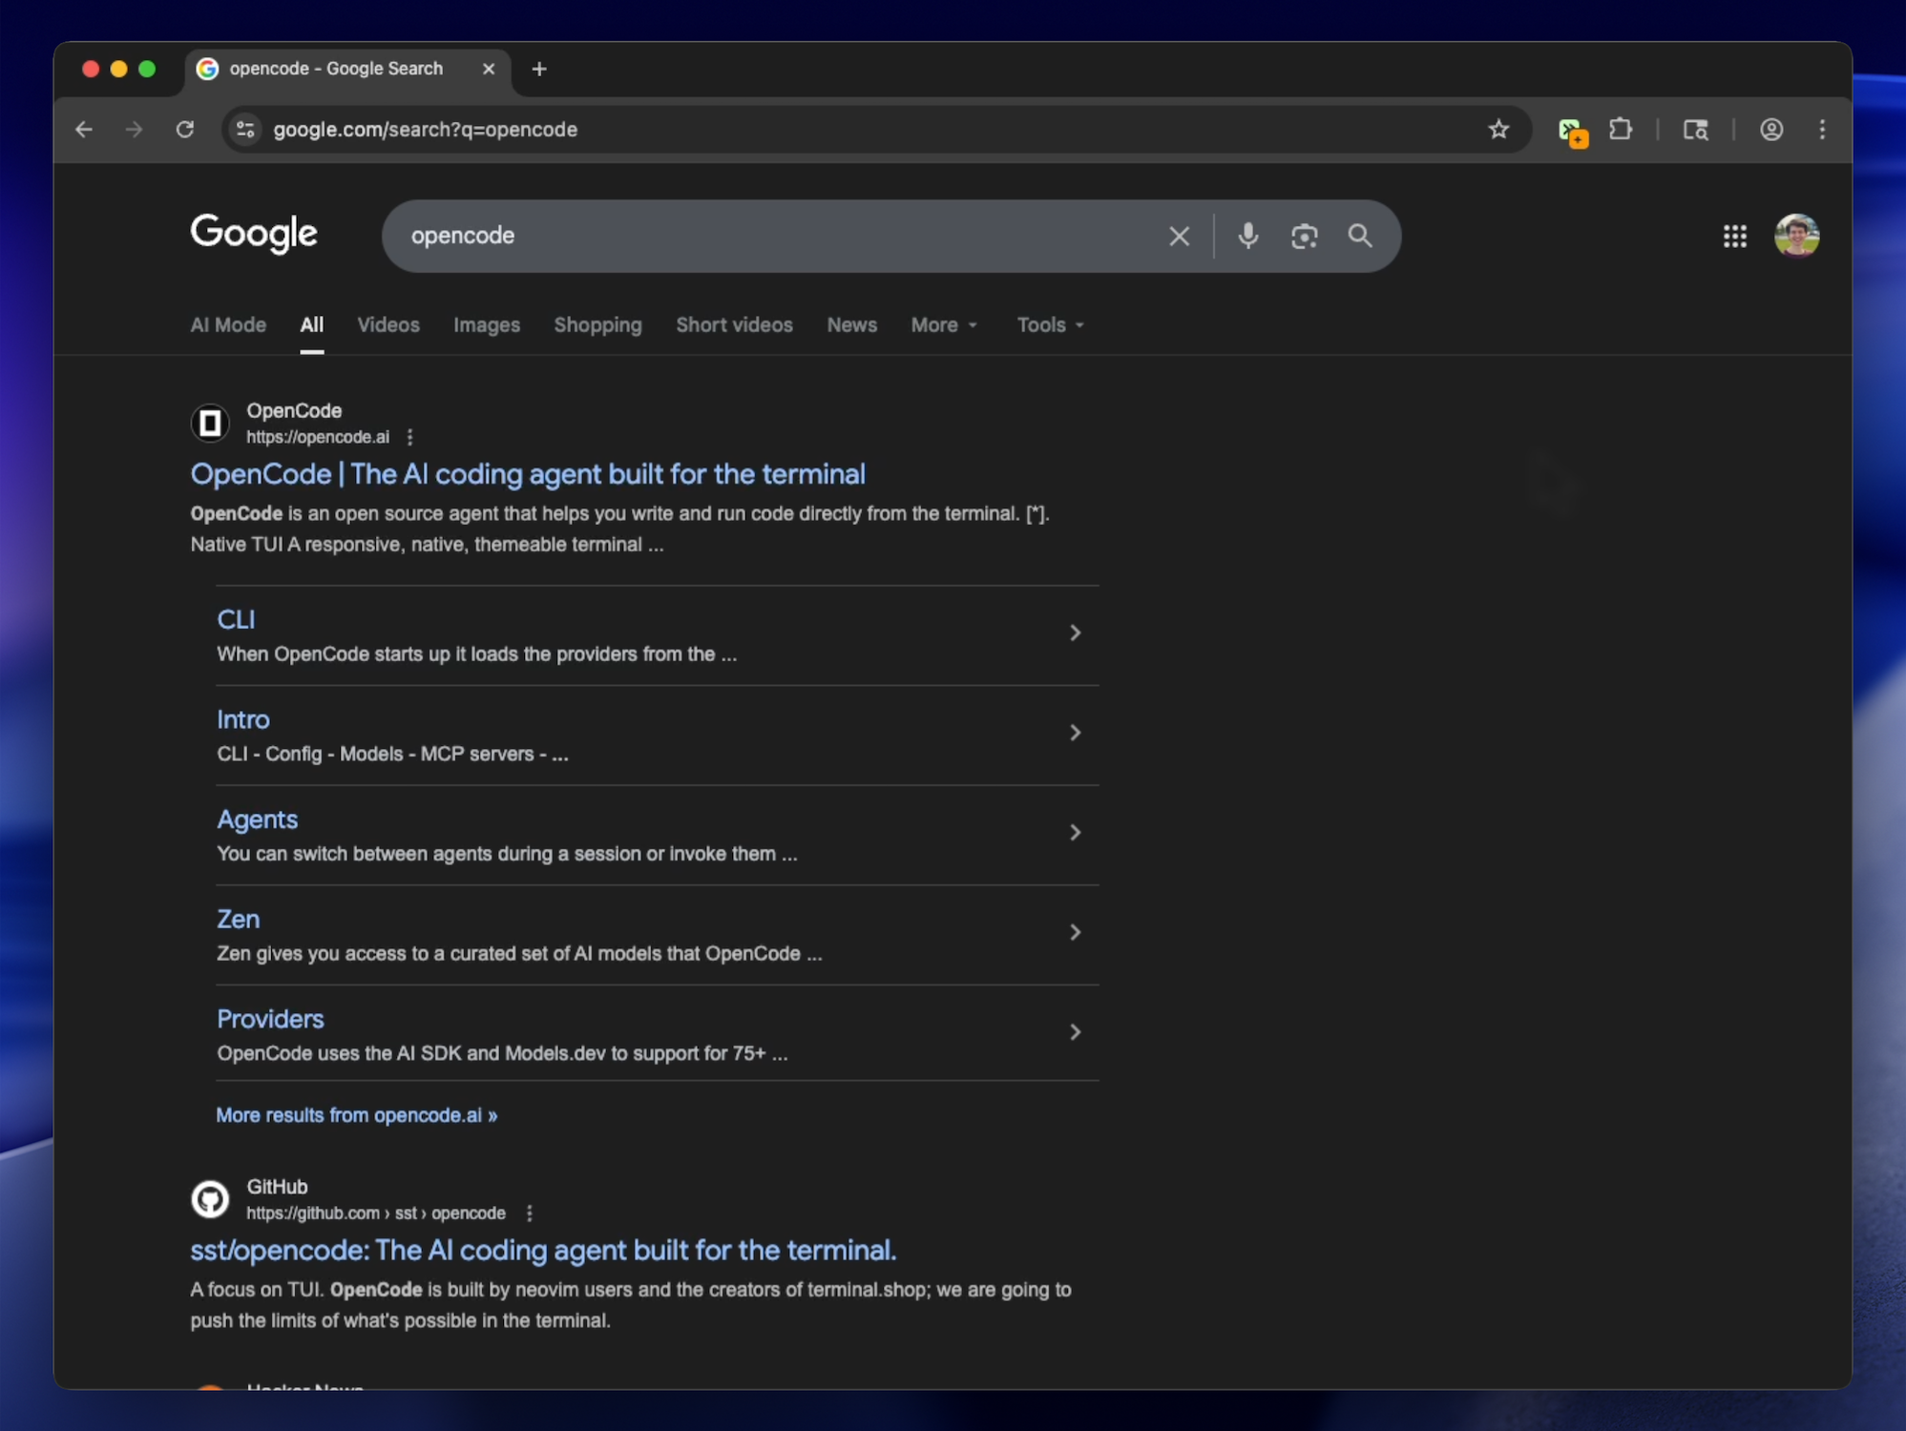Clear the search query with the X icon
1906x1431 pixels.
tap(1180, 236)
